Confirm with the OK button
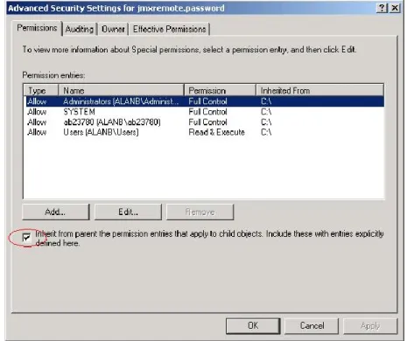 click(x=253, y=325)
